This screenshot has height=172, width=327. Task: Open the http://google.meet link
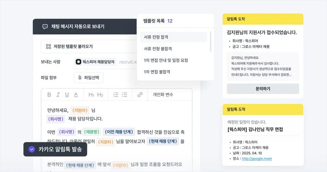(x=257, y=159)
